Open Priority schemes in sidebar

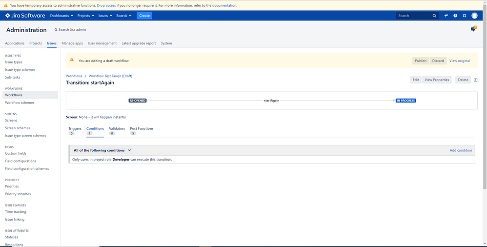tap(18, 194)
